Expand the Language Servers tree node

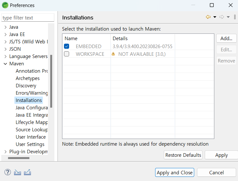pos(5,56)
